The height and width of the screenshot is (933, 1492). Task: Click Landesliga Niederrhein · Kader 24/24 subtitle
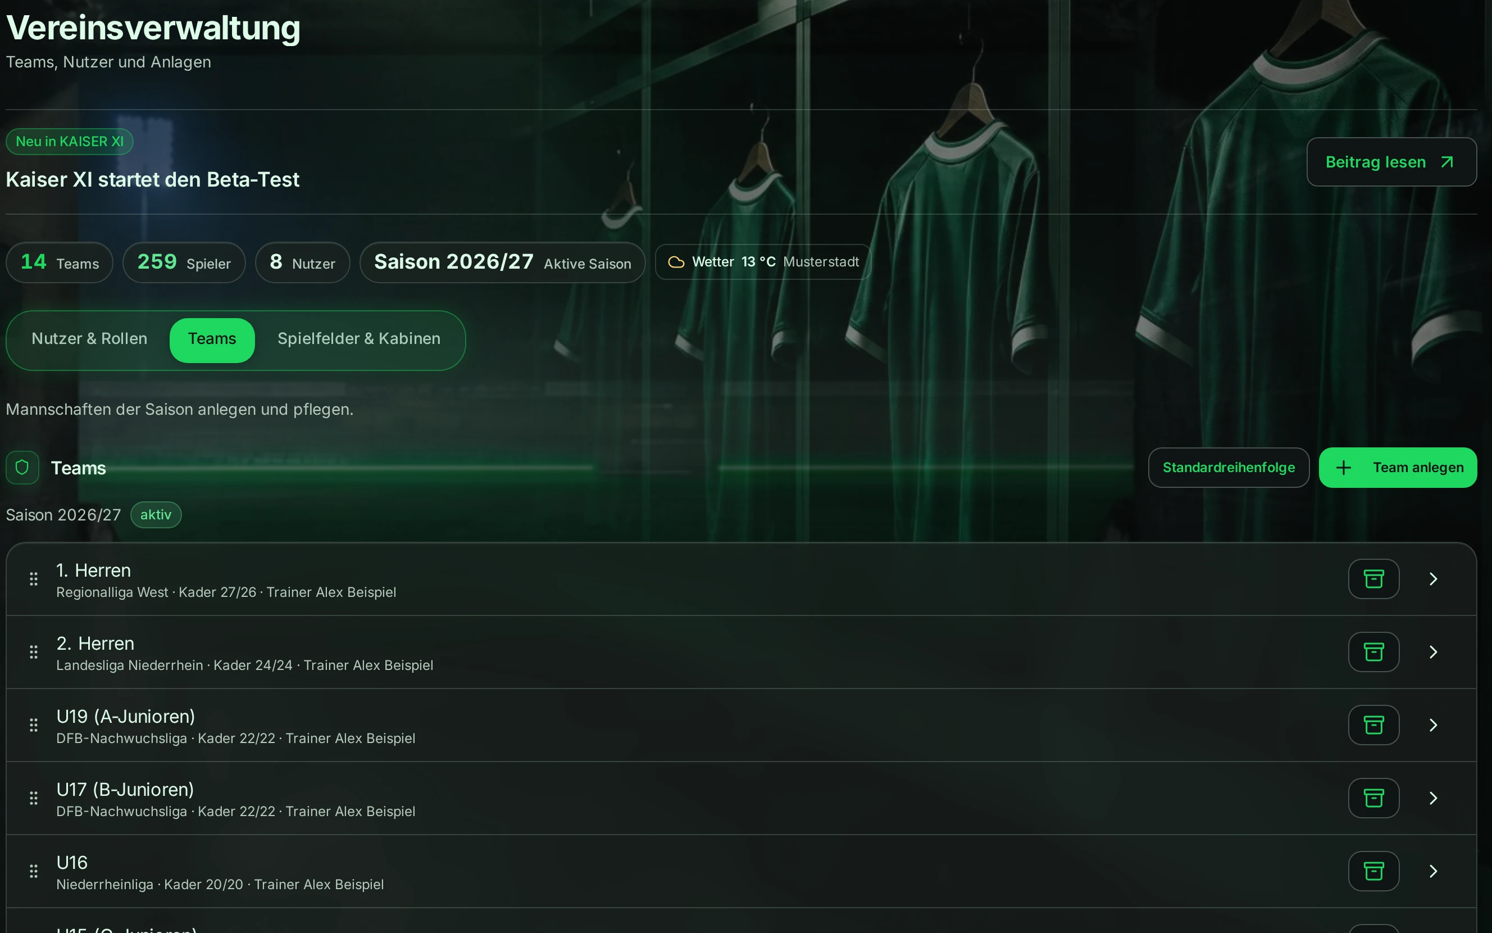click(175, 665)
